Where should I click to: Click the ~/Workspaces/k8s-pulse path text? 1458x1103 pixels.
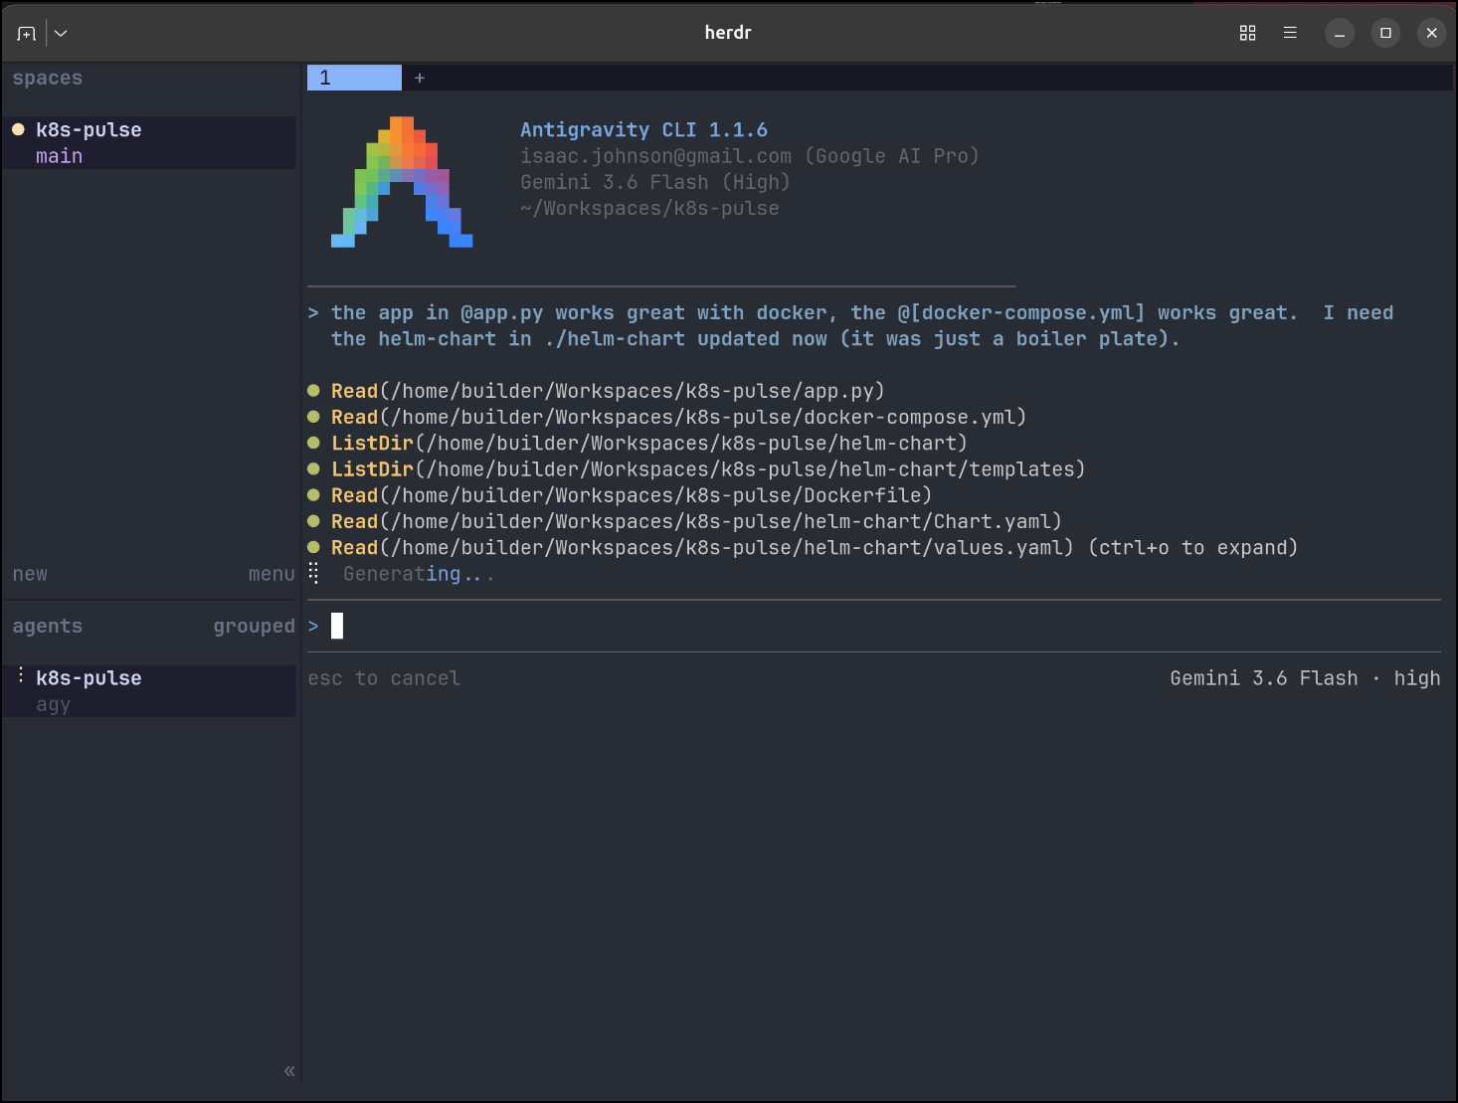[x=649, y=208]
